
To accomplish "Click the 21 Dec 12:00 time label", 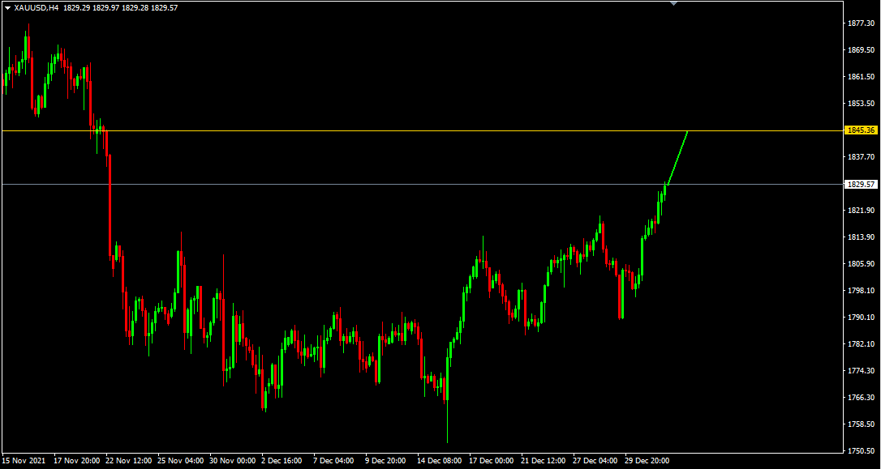I will point(544,460).
